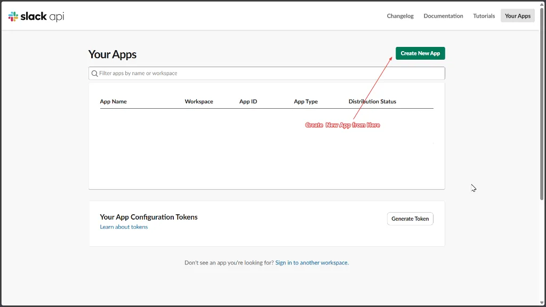This screenshot has width=546, height=307.
Task: Click the Slack API logo
Action: click(36, 17)
